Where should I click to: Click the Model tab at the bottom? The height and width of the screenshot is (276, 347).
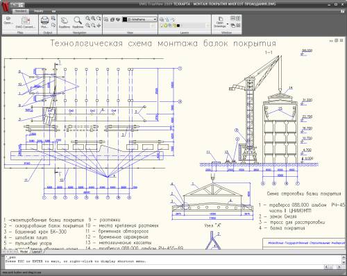point(24,252)
